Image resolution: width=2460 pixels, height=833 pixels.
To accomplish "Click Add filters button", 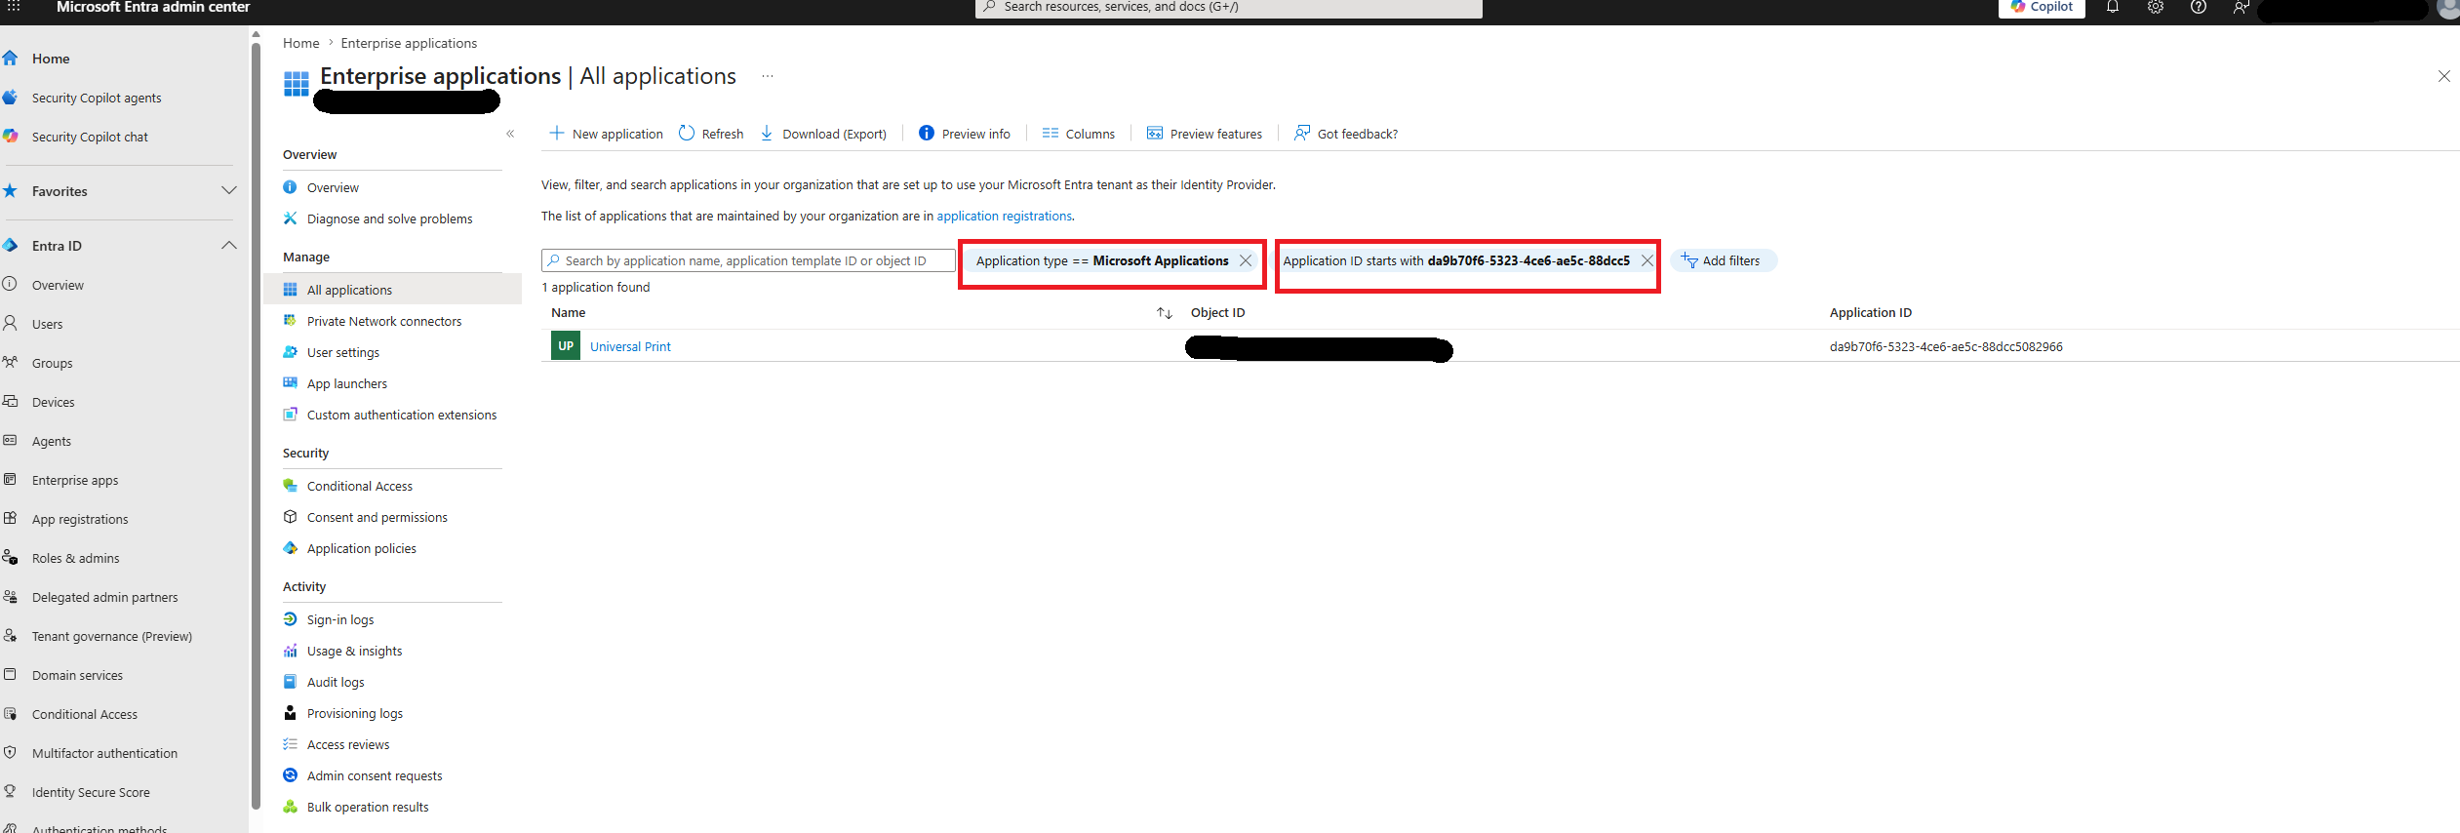I will [x=1723, y=260].
